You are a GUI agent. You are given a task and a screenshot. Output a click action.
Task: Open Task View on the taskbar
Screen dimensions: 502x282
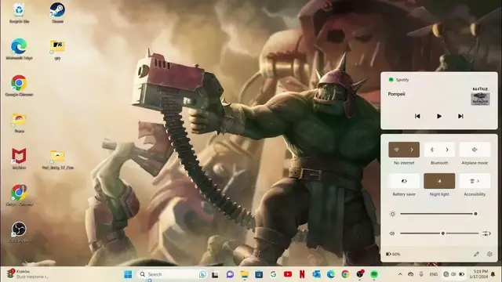tap(215, 274)
